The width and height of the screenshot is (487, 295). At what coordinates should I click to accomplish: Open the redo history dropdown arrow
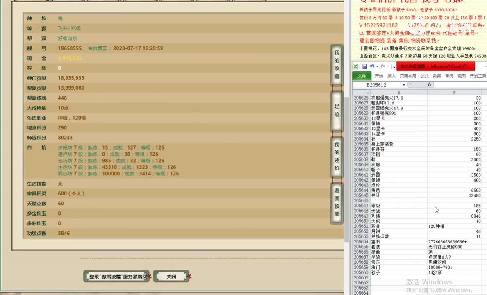coord(388,66)
